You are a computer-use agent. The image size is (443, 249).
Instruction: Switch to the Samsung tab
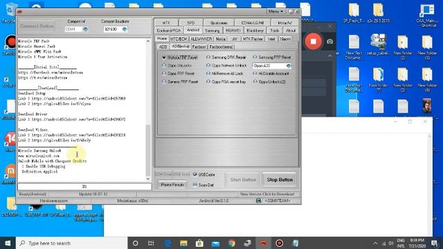213,30
